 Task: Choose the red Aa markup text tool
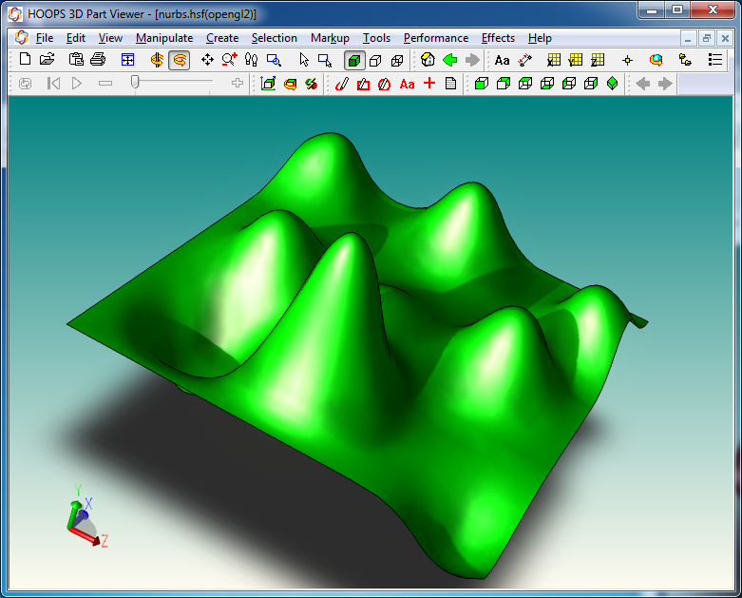(407, 85)
